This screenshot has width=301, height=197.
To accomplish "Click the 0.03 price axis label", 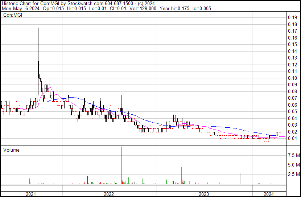I will [293, 125].
